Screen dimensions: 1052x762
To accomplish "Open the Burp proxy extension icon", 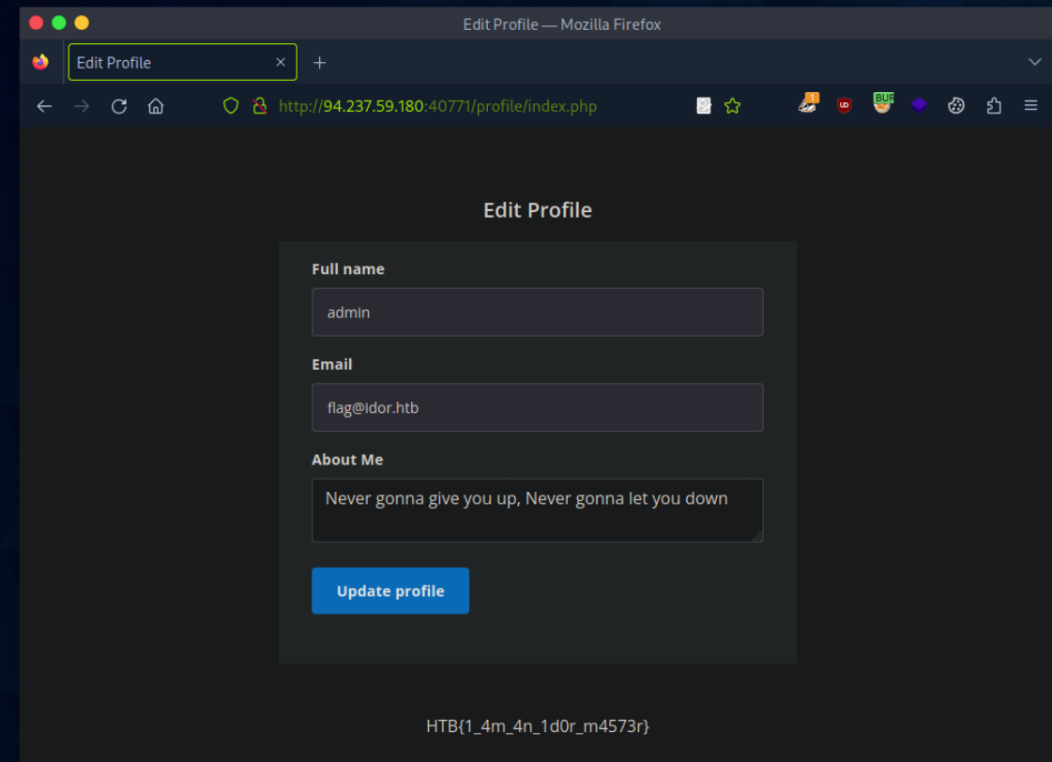I will [x=881, y=104].
